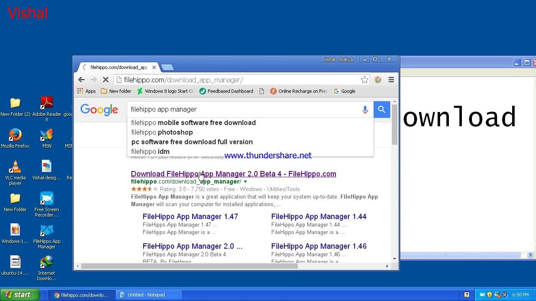Open FileHippo App Manager 1.47 sitelink
The height and width of the screenshot is (301, 536).
pyautogui.click(x=190, y=217)
